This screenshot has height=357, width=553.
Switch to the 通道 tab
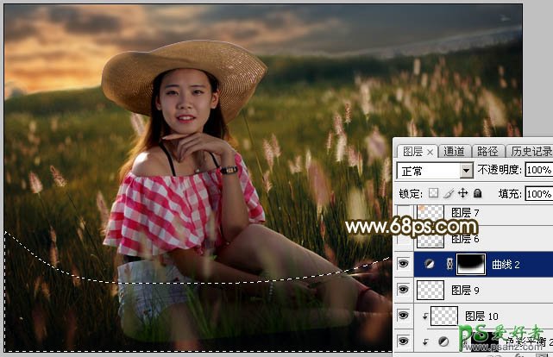pyautogui.click(x=454, y=151)
